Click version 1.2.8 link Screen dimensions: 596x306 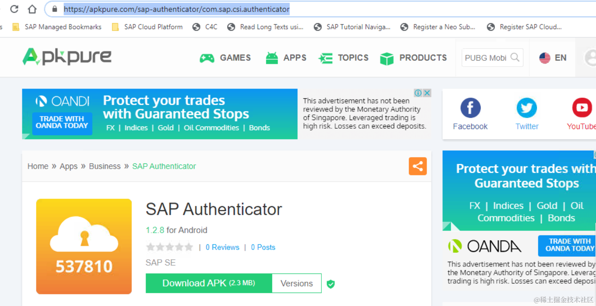click(155, 230)
